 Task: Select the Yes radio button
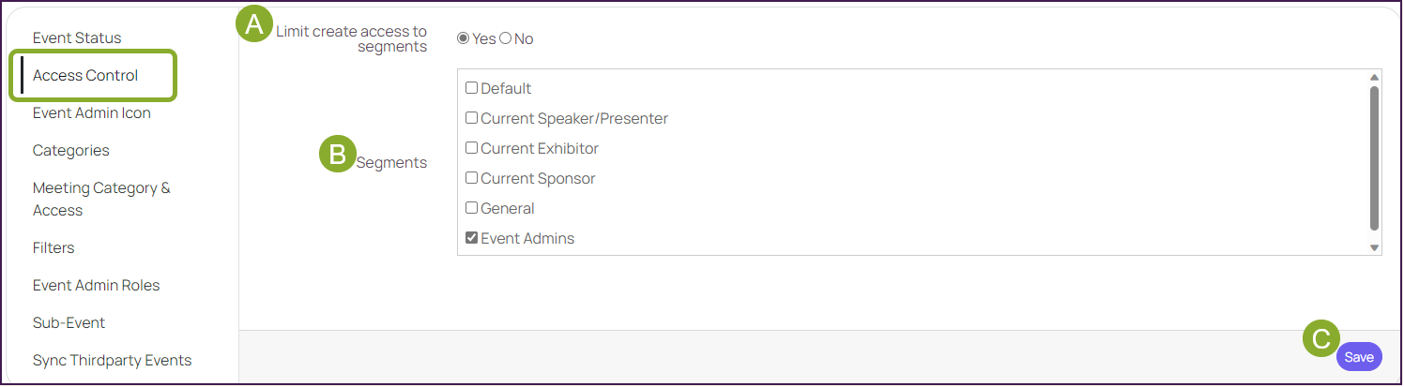(463, 38)
